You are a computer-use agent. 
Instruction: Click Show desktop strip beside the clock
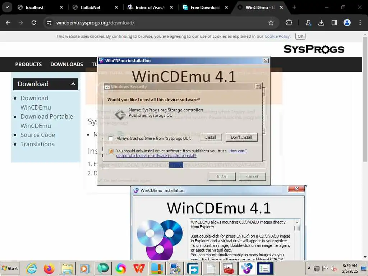pyautogui.click(x=364, y=268)
